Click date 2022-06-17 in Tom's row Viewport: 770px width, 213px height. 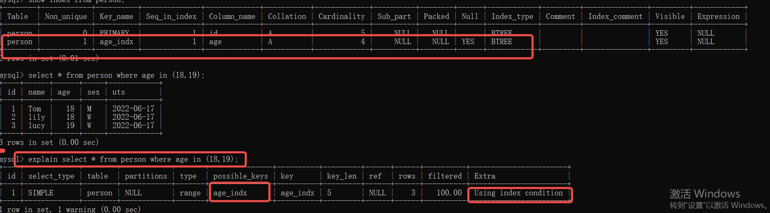pyautogui.click(x=133, y=109)
